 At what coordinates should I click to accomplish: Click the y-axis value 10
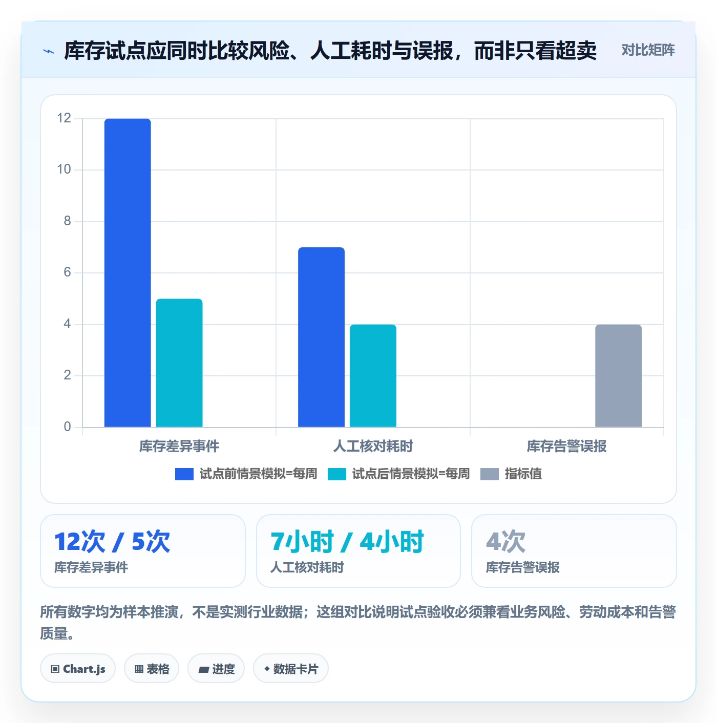coord(64,169)
